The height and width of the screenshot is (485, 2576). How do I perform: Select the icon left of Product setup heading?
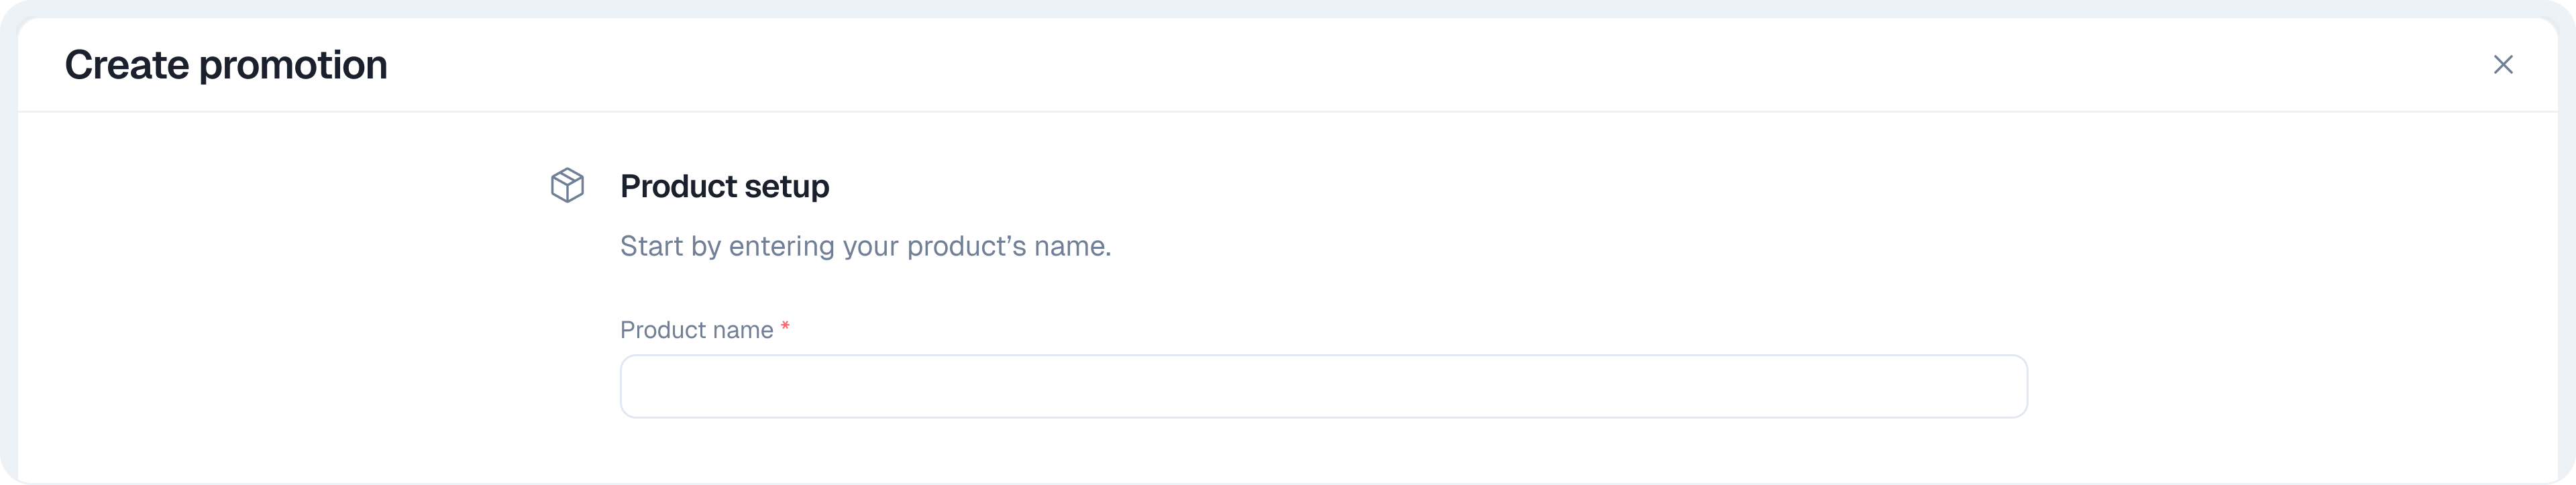pyautogui.click(x=568, y=185)
